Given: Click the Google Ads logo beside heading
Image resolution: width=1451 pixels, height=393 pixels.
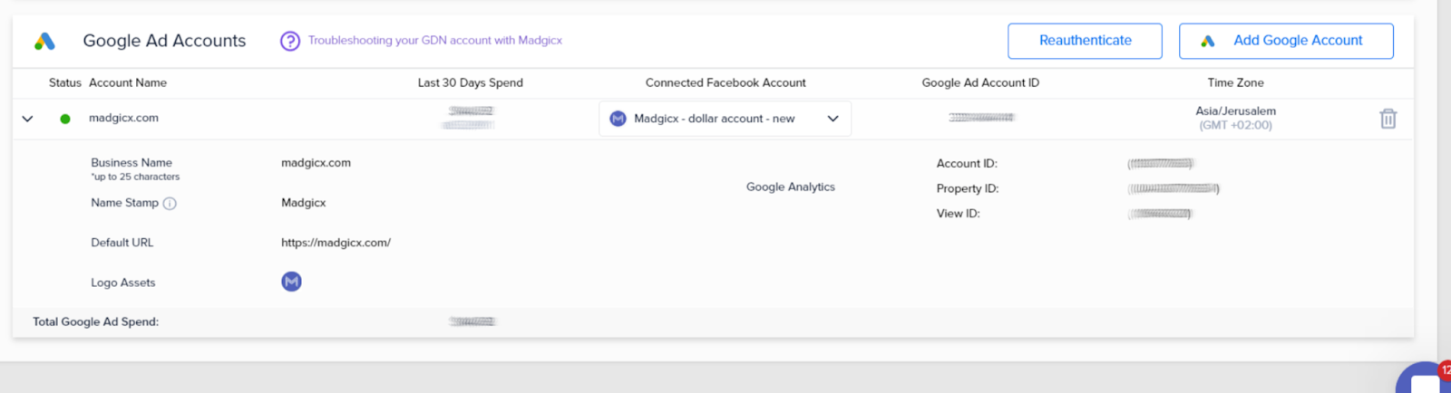Looking at the screenshot, I should point(44,41).
